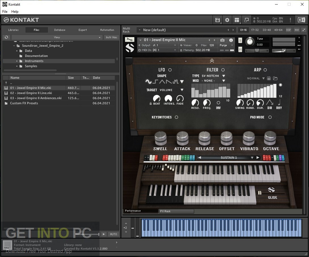
Task: Click the AUTO preview button
Action: [113, 234]
